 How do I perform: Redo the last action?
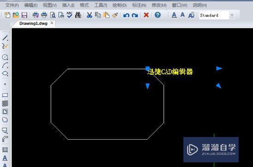135,15
